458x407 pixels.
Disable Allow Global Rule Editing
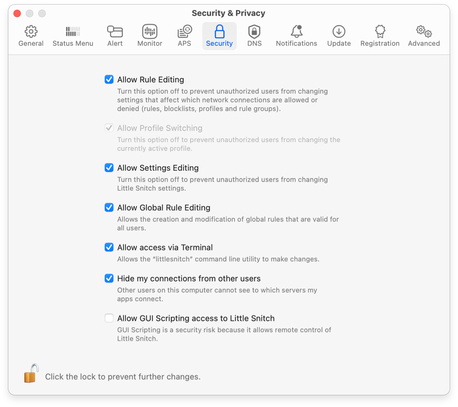(109, 207)
